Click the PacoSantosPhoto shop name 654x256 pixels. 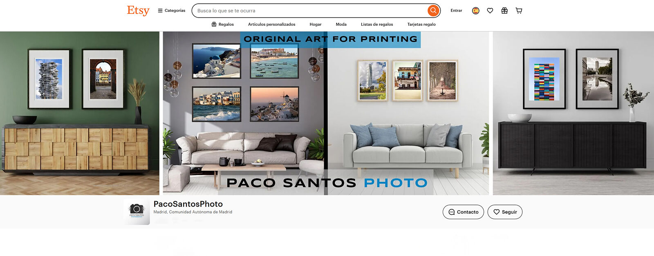(x=188, y=204)
